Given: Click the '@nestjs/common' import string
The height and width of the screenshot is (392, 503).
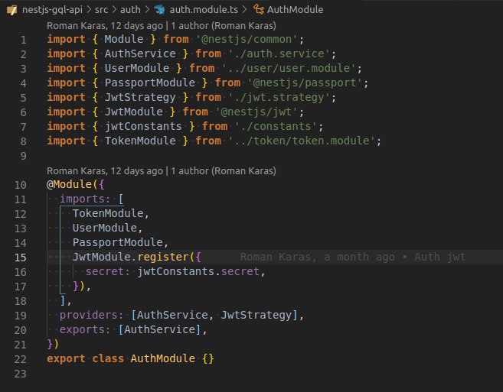Looking at the screenshot, I should (247, 40).
